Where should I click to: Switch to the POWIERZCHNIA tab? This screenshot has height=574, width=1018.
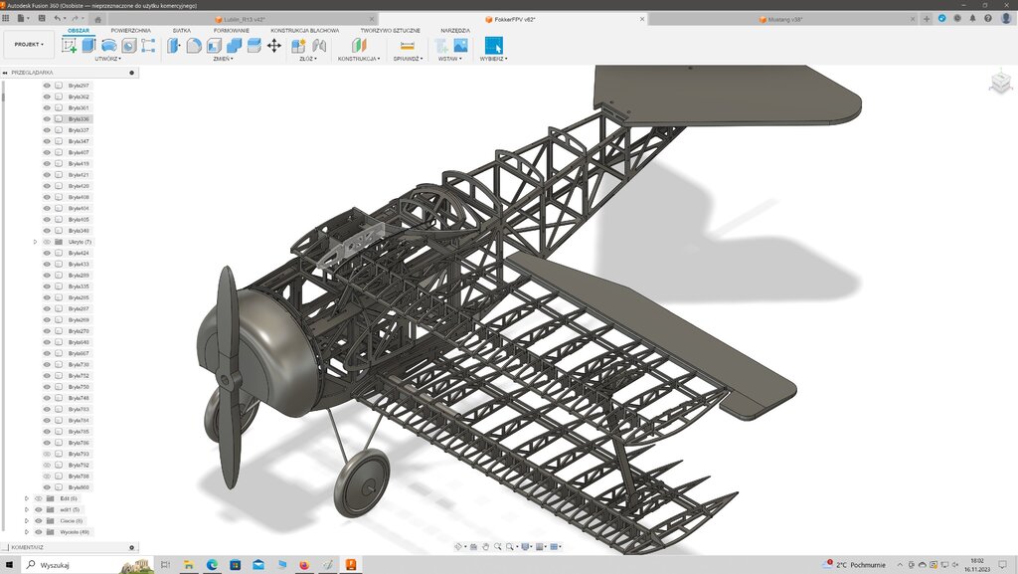tap(131, 31)
